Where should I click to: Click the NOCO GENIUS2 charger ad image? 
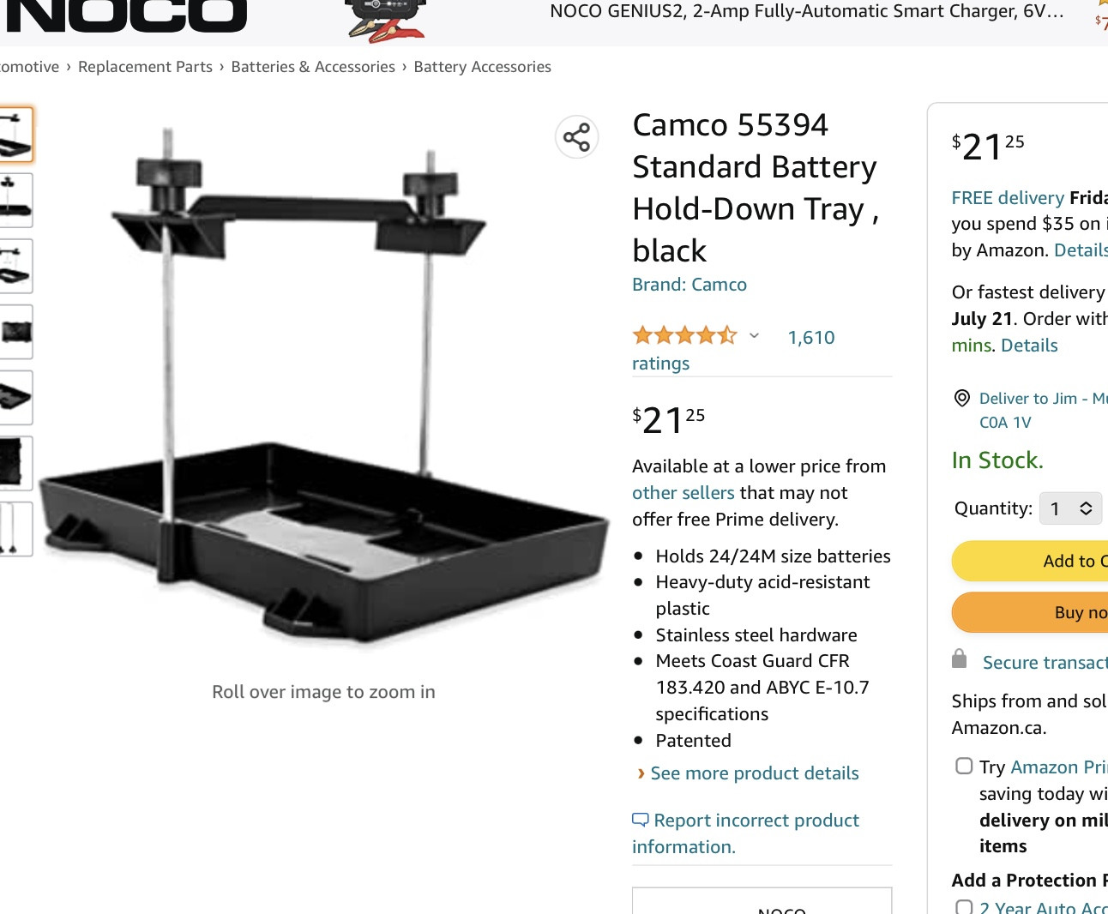[x=386, y=21]
